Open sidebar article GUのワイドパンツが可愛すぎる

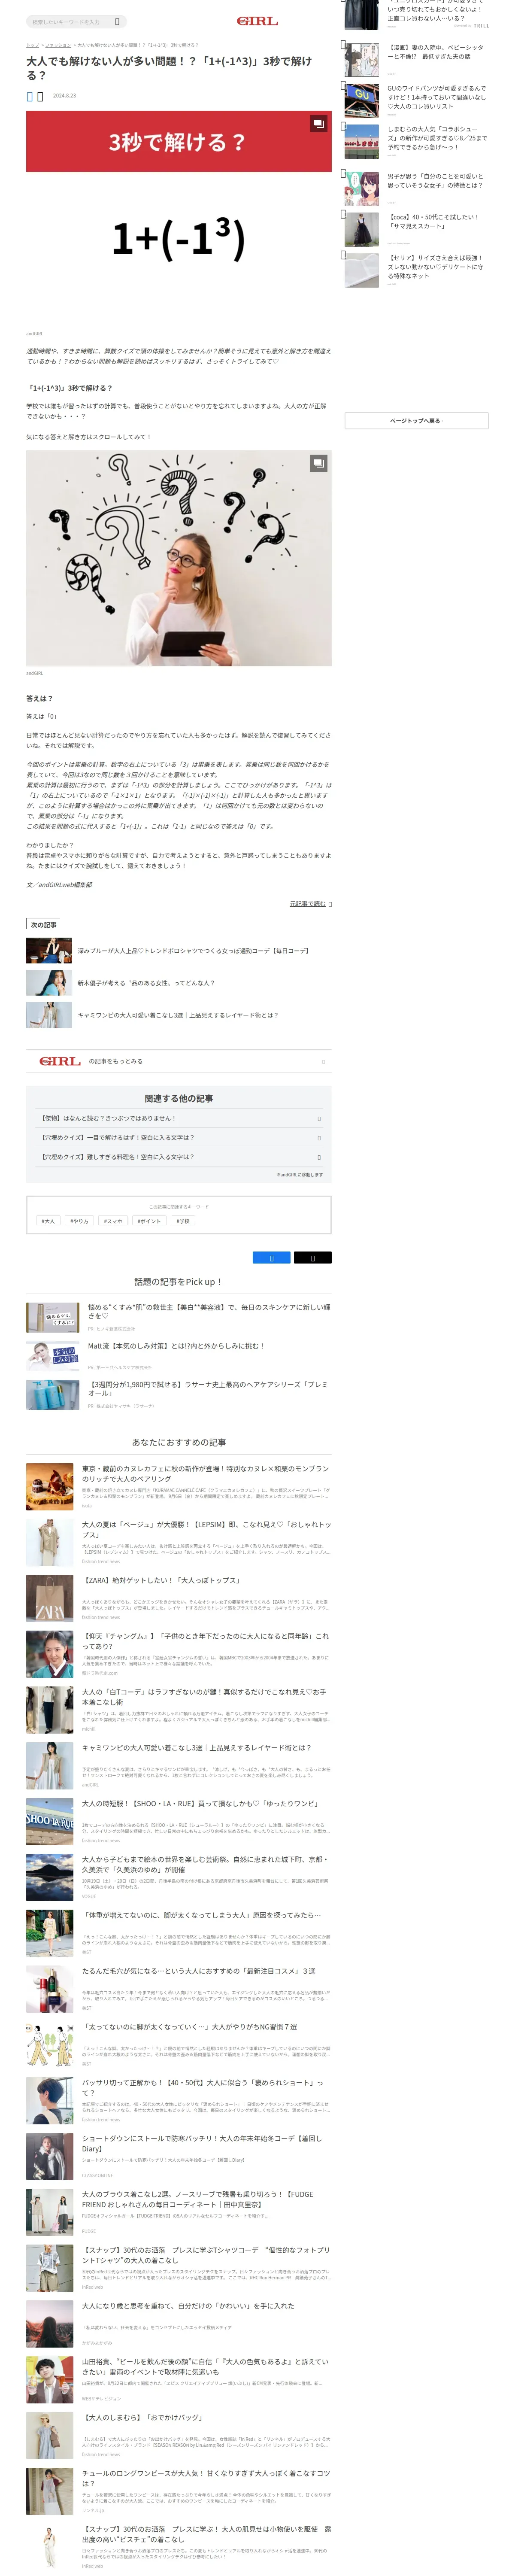point(437,97)
